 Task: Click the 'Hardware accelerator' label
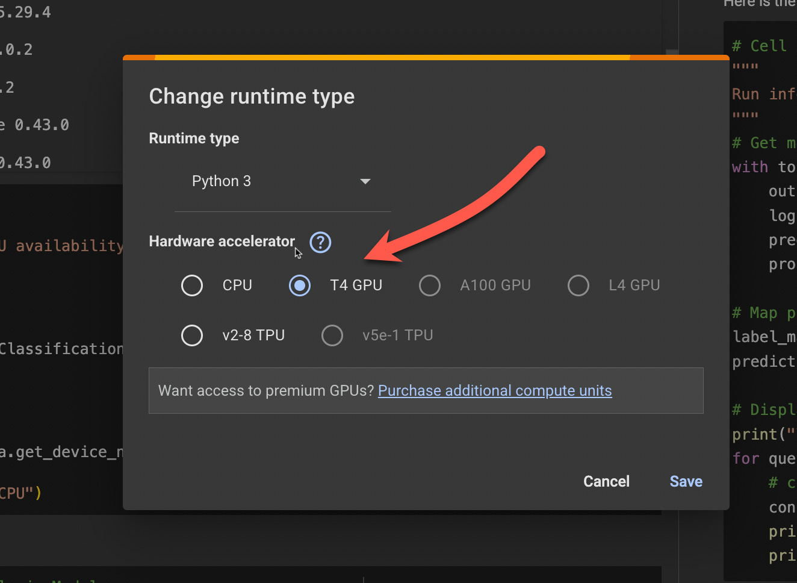222,242
